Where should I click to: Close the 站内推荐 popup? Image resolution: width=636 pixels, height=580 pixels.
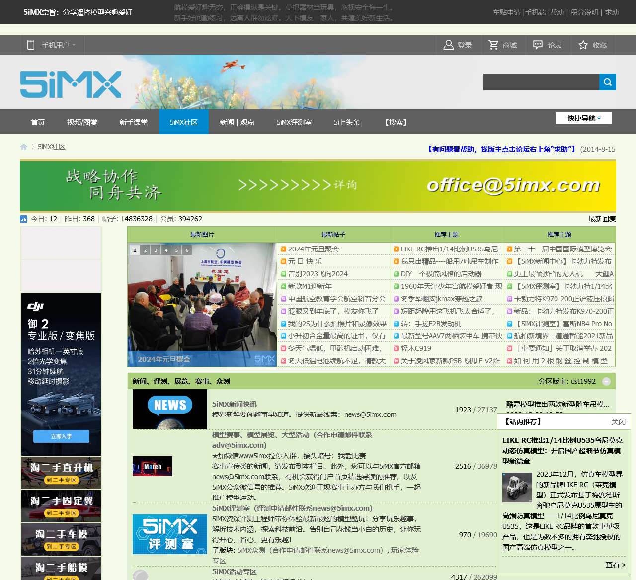pyautogui.click(x=618, y=422)
